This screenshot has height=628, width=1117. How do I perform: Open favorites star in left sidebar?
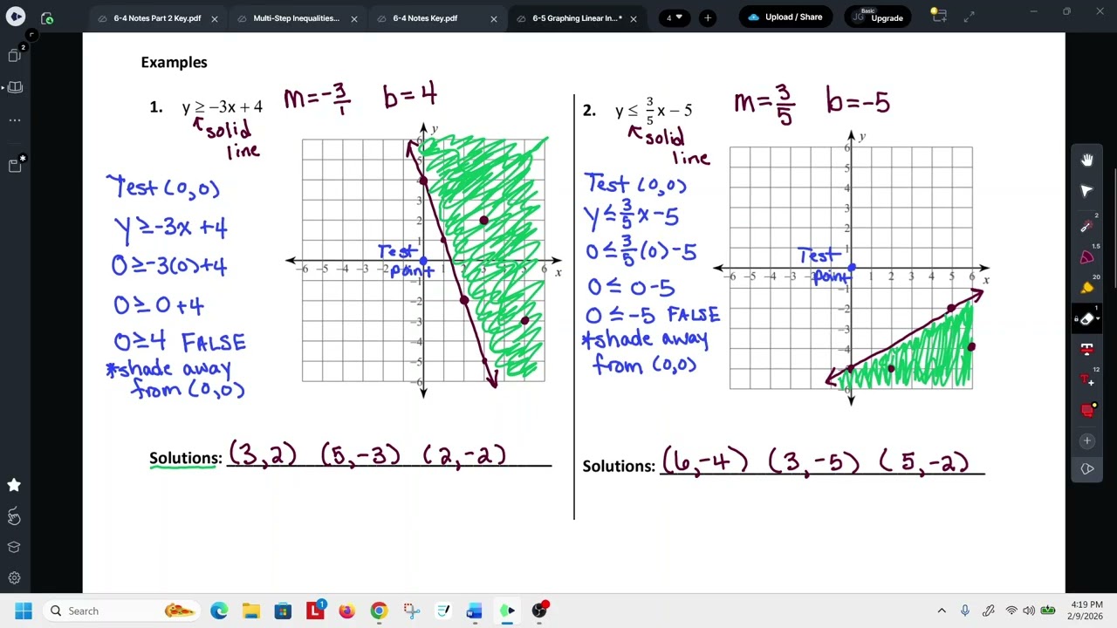point(14,485)
